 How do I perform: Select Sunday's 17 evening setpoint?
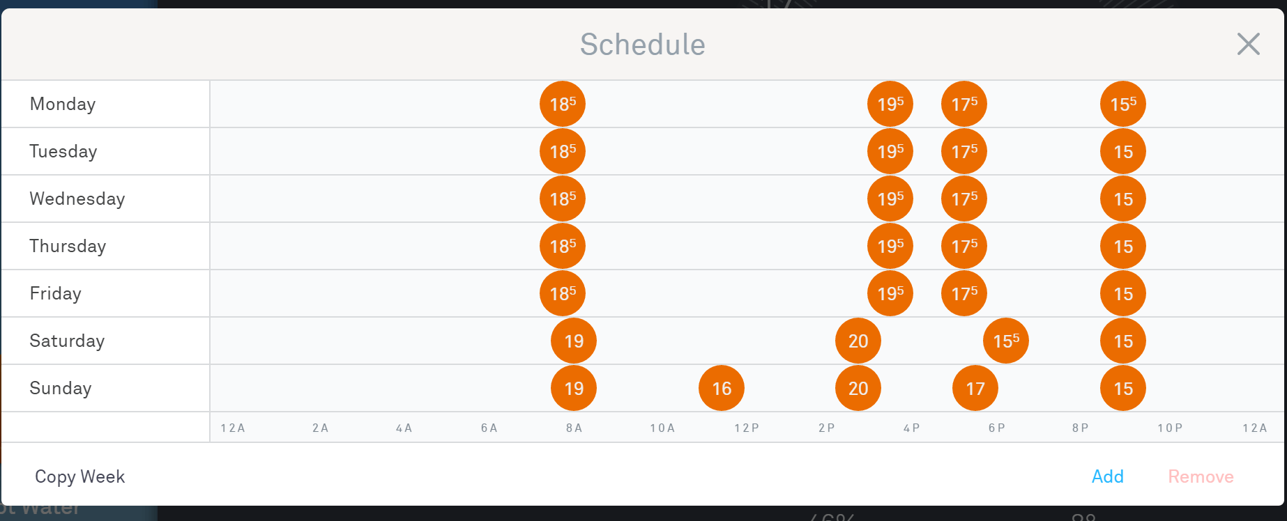click(x=975, y=389)
